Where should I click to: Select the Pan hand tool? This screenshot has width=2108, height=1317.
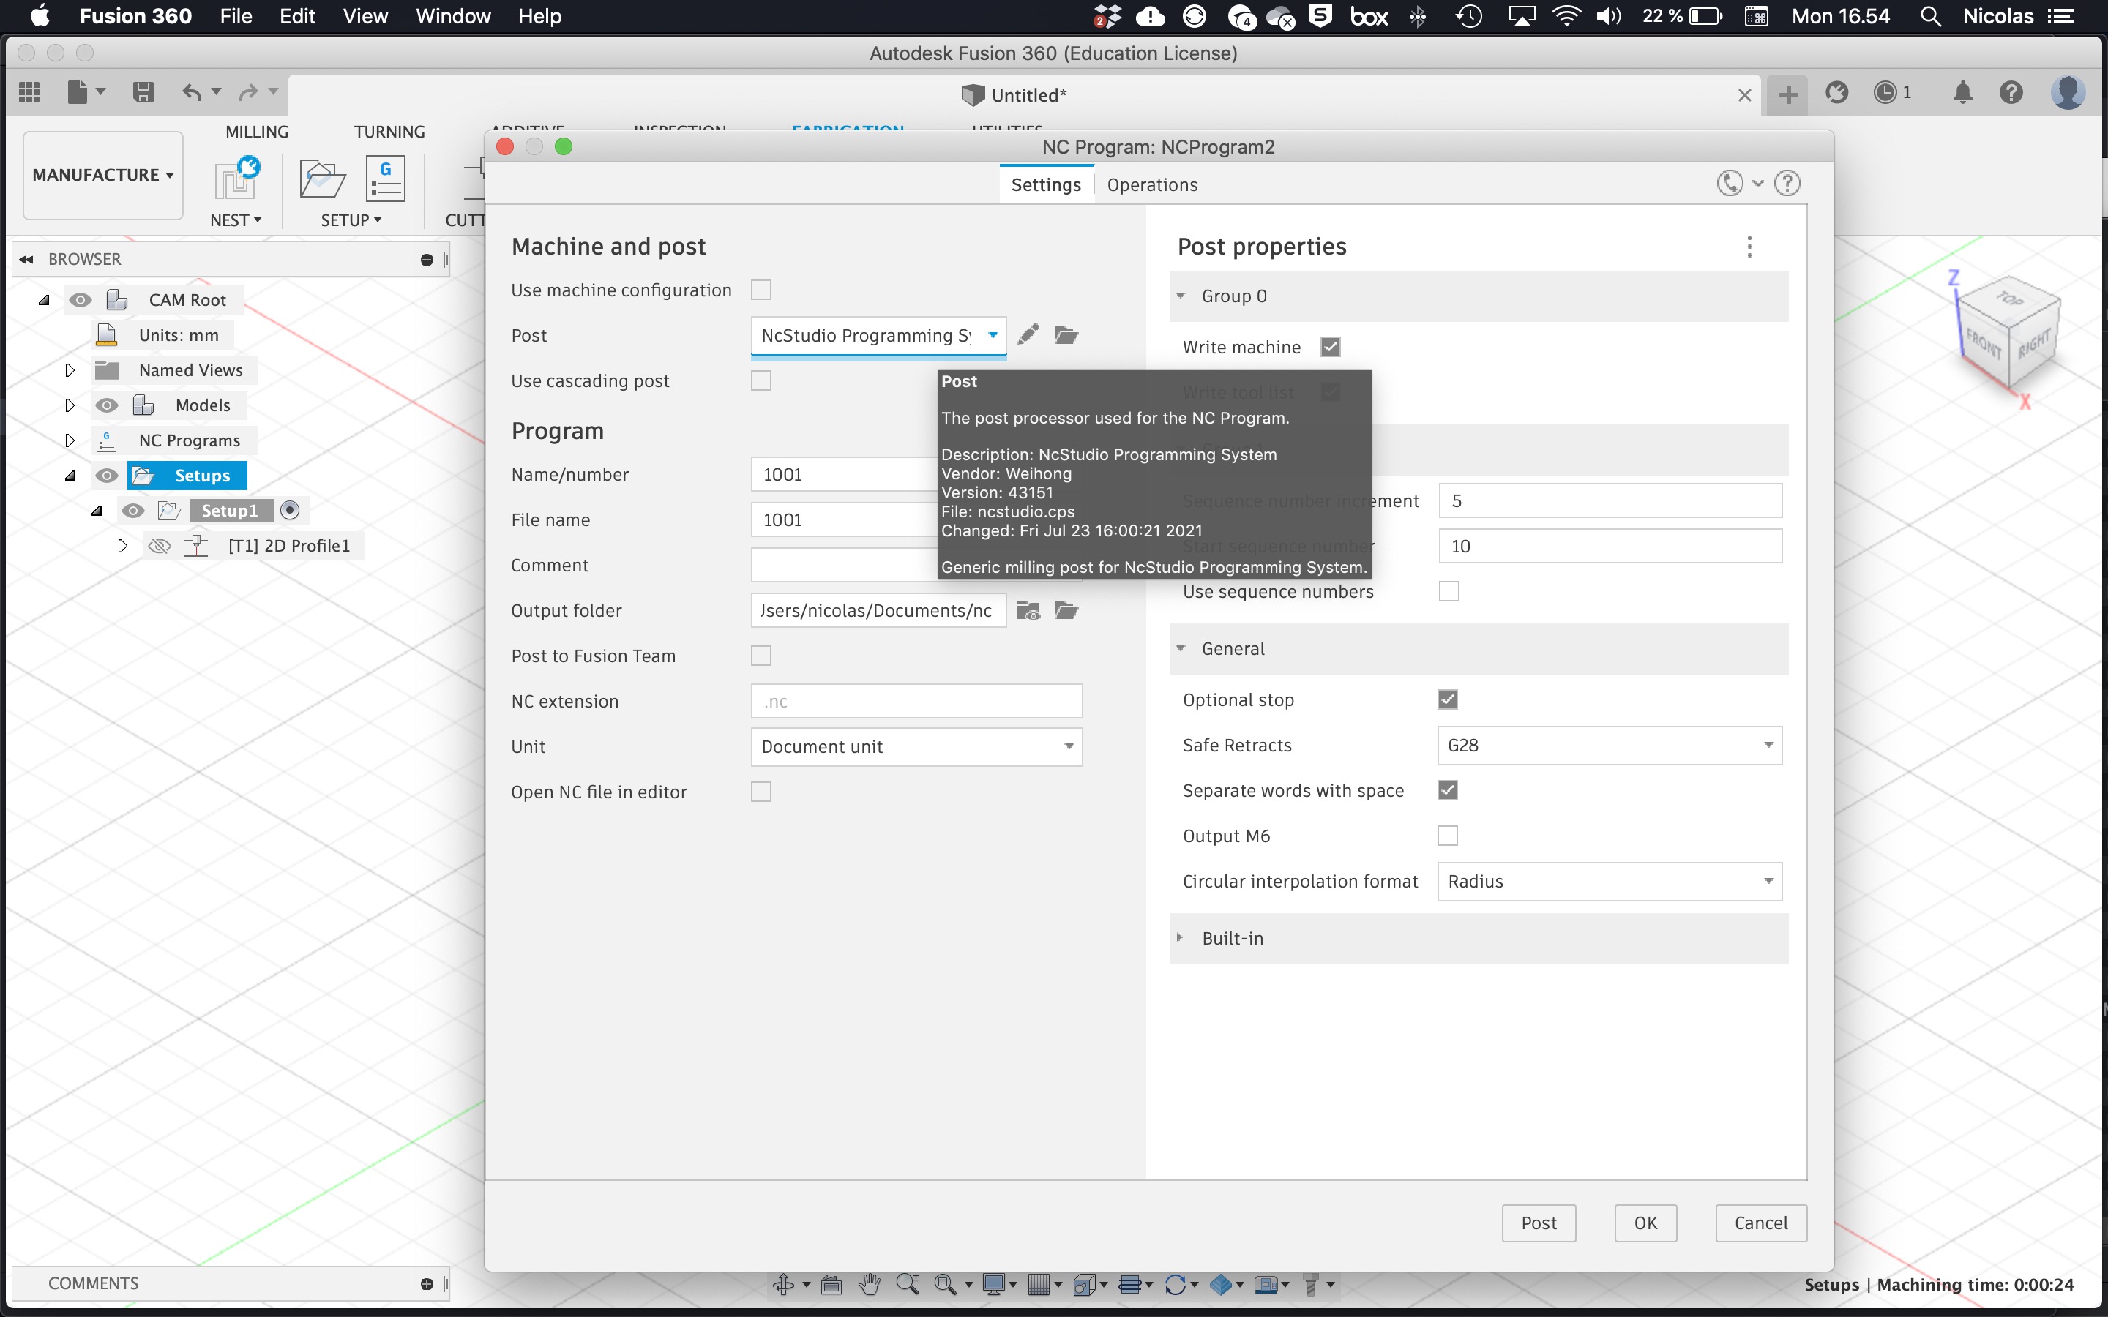[870, 1284]
